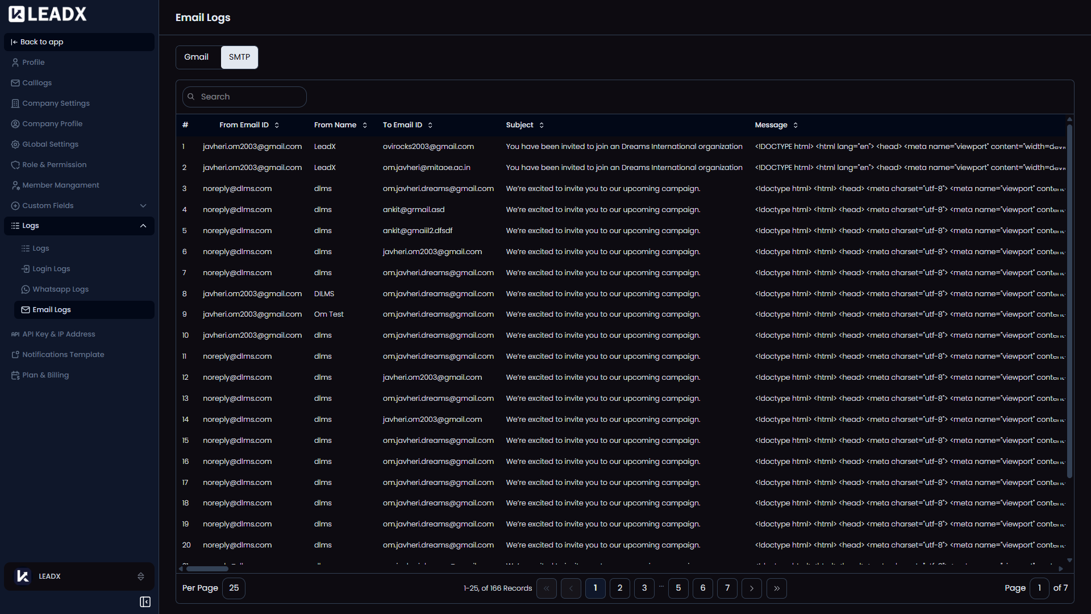The height and width of the screenshot is (614, 1091).
Task: Toggle sorting on the Subject column
Action: point(541,125)
